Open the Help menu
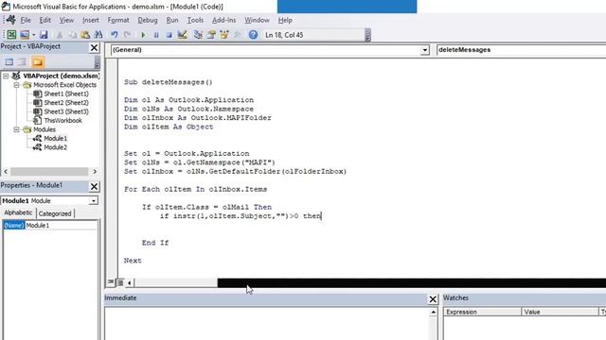This screenshot has width=606, height=340. (285, 20)
